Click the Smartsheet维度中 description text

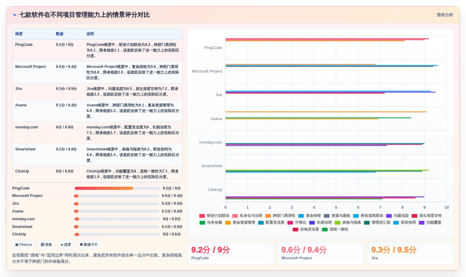tap(133, 155)
